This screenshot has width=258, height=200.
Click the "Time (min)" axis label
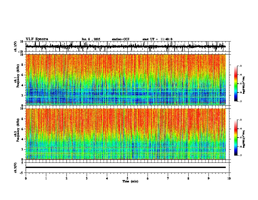pyautogui.click(x=130, y=181)
